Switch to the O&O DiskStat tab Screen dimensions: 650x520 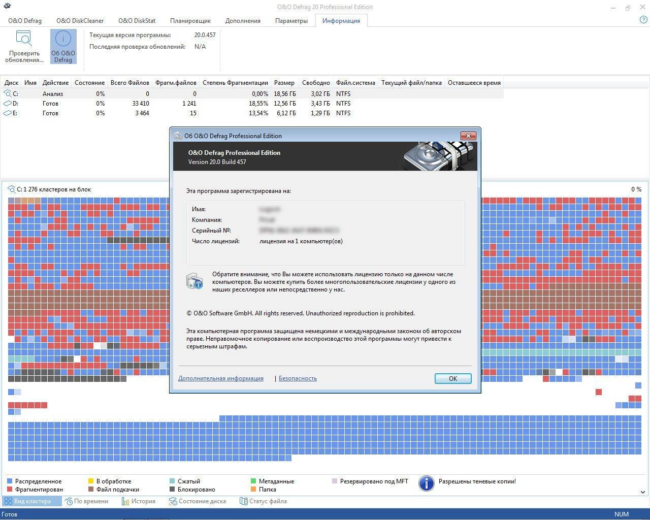(x=137, y=21)
